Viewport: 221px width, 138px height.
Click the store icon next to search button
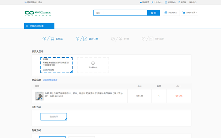166,12
